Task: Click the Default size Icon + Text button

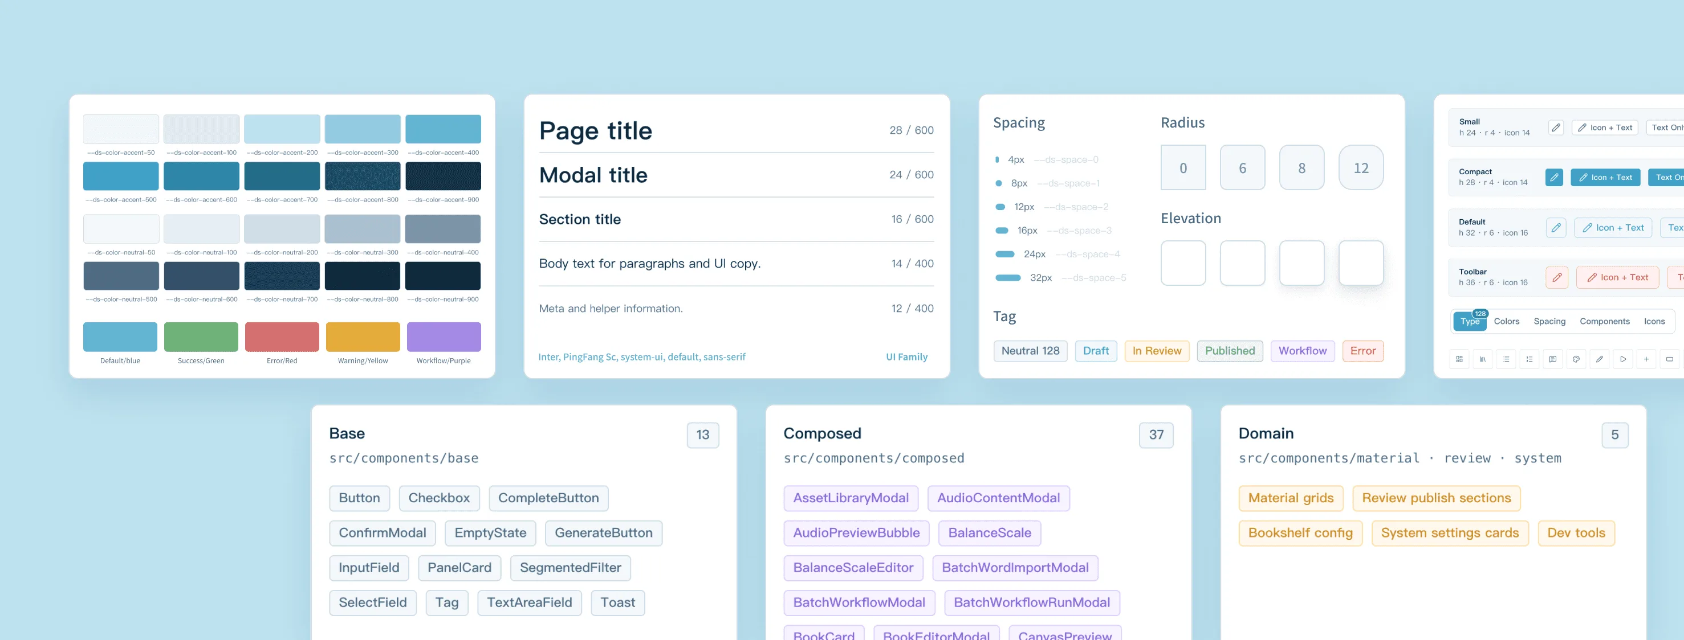Action: click(x=1613, y=227)
